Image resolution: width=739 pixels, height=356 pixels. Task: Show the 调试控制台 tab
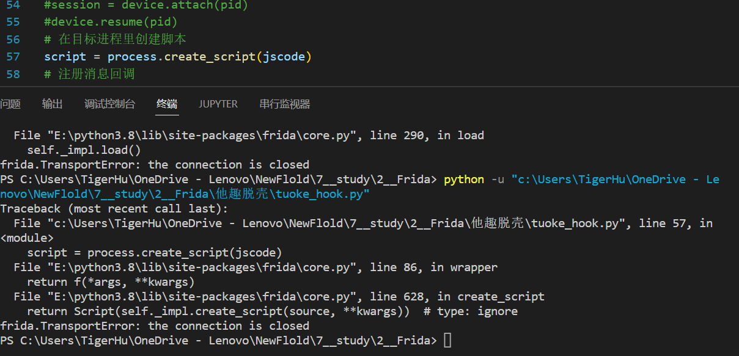pyautogui.click(x=110, y=104)
